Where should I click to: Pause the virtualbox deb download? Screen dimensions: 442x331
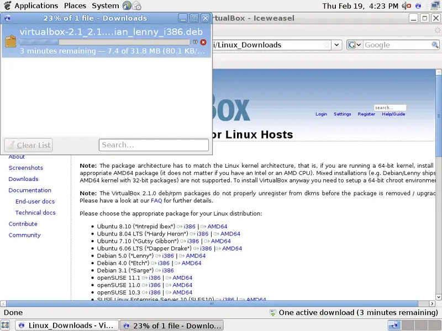point(195,42)
